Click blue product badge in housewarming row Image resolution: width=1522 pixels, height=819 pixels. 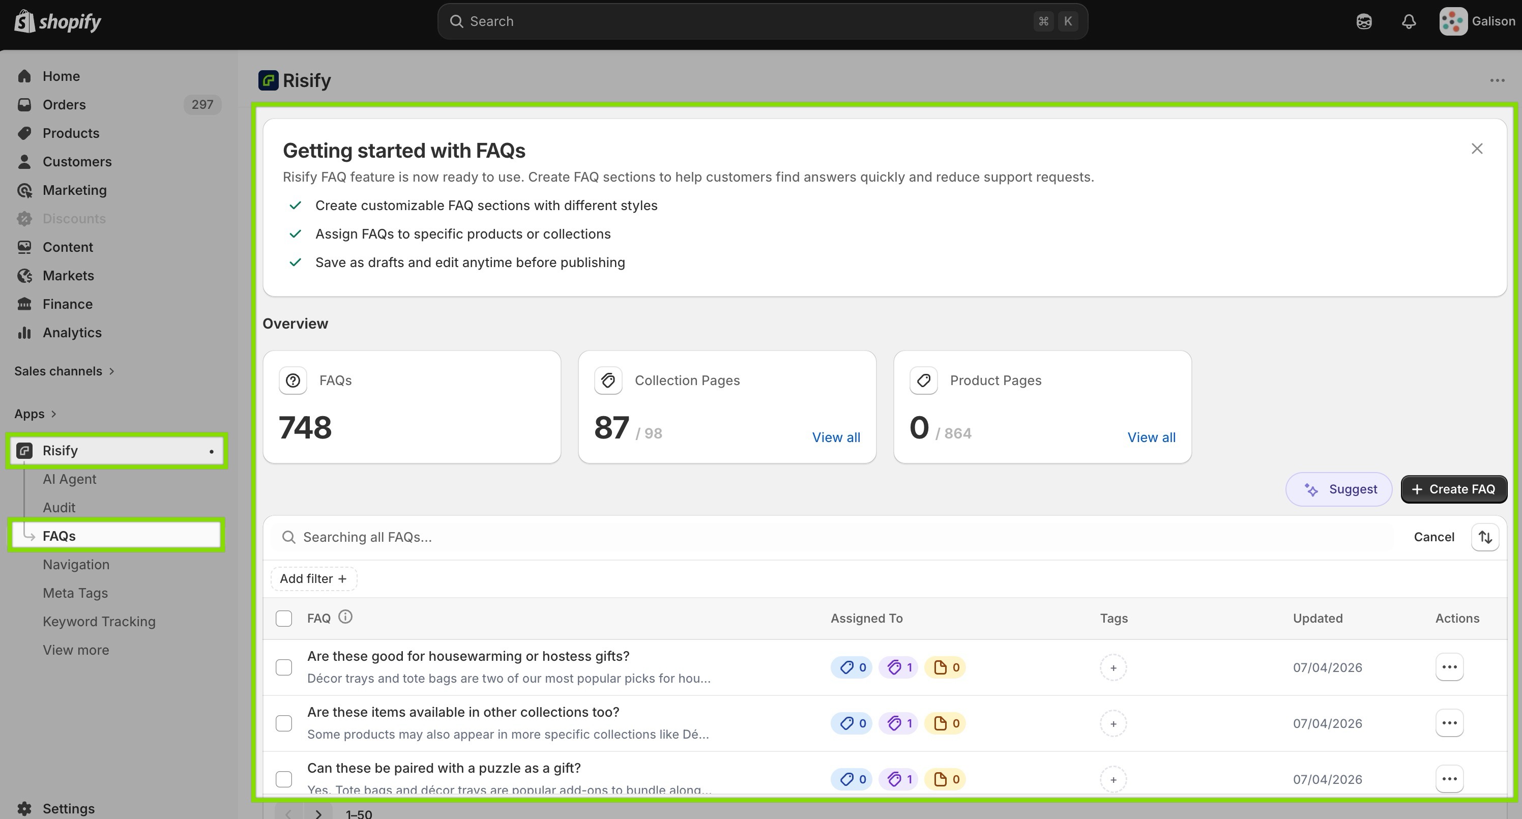click(852, 667)
